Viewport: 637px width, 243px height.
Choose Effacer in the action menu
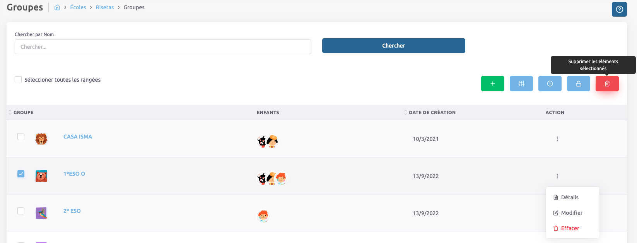[x=570, y=228]
